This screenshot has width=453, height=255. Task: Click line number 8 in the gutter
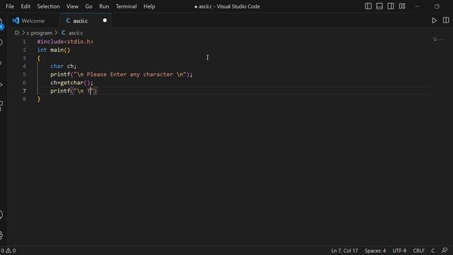(24, 99)
